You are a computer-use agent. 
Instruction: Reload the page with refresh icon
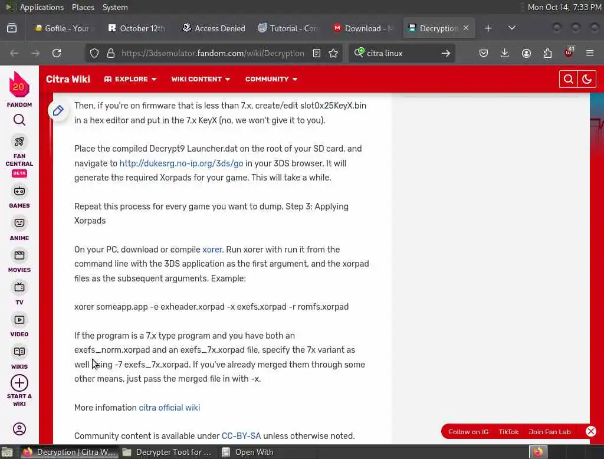57,53
